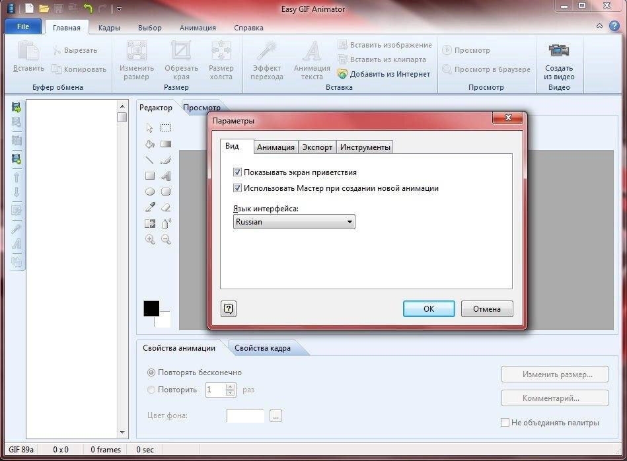Select the paintbrush tool
This screenshot has width=627, height=461.
click(x=166, y=160)
